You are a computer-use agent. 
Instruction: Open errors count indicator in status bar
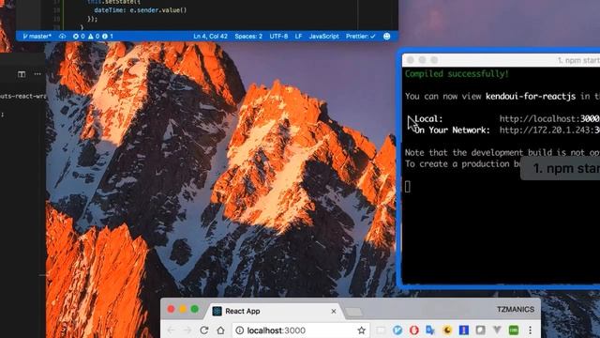click(79, 37)
